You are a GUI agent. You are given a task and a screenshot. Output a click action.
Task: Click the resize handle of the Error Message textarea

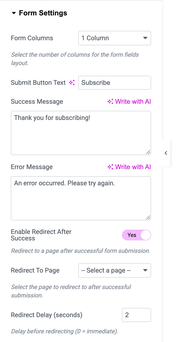pyautogui.click(x=148, y=217)
